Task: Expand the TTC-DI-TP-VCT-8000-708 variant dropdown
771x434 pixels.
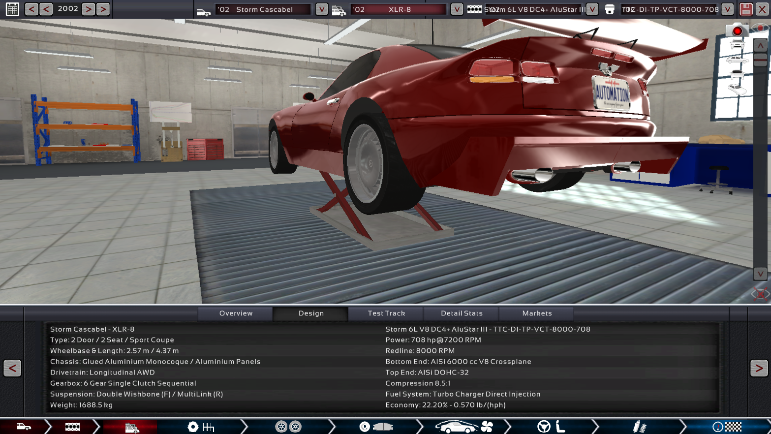Action: [x=727, y=9]
